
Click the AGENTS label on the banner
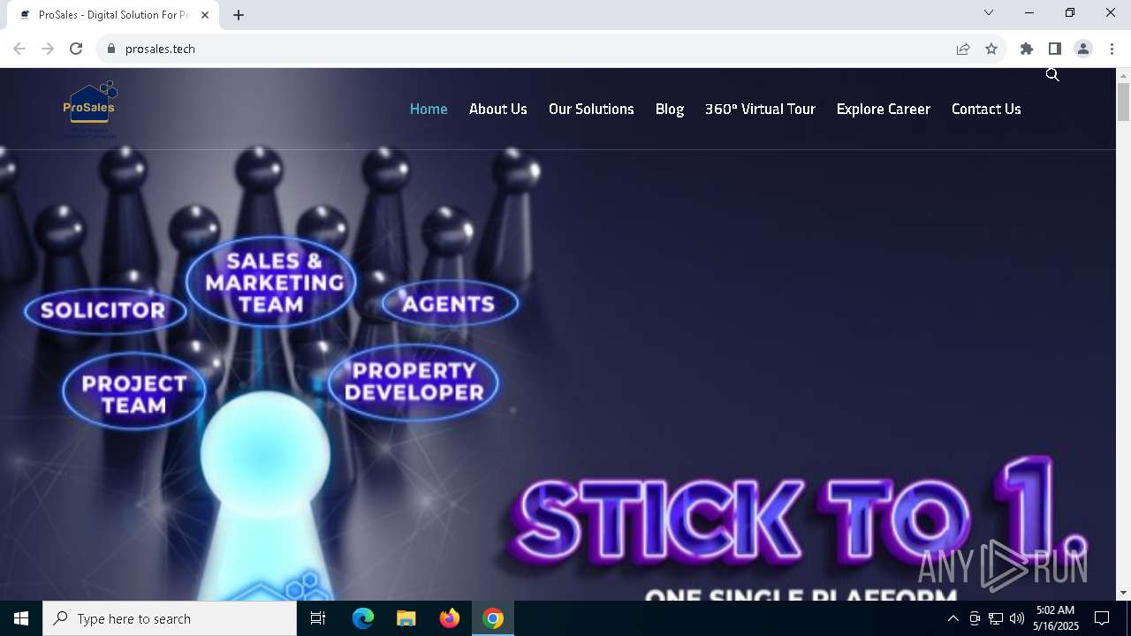coord(449,304)
